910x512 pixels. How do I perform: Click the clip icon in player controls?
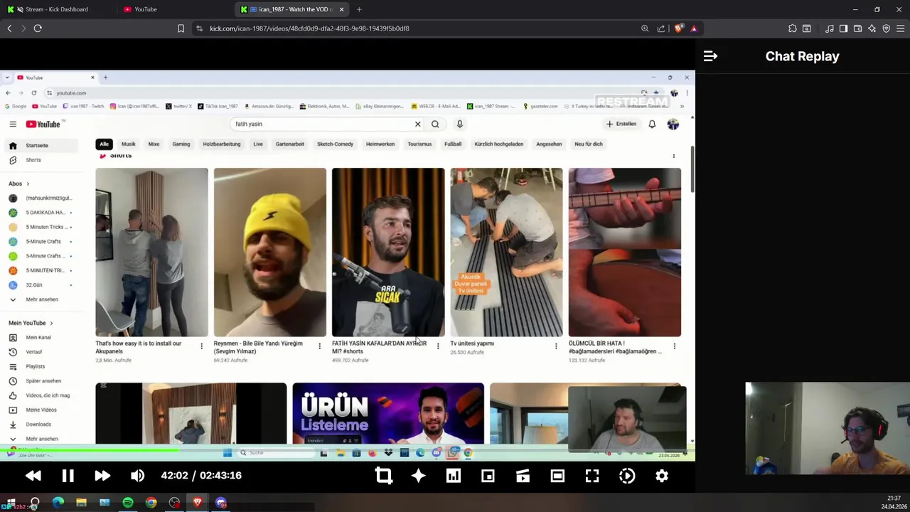tap(523, 476)
